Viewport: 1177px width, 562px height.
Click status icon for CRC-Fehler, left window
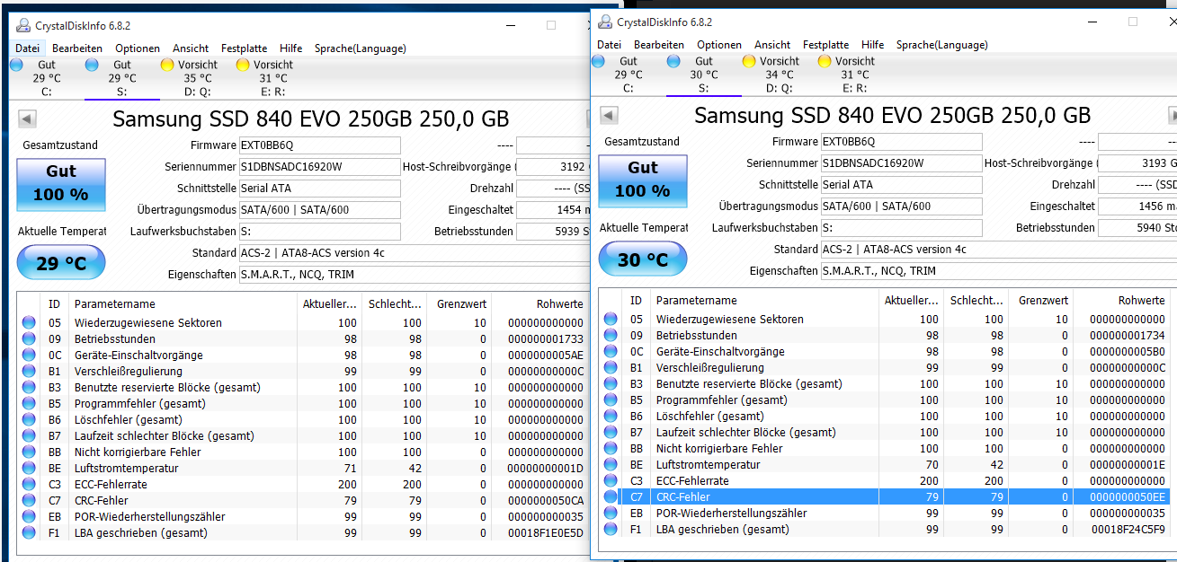pos(29,501)
